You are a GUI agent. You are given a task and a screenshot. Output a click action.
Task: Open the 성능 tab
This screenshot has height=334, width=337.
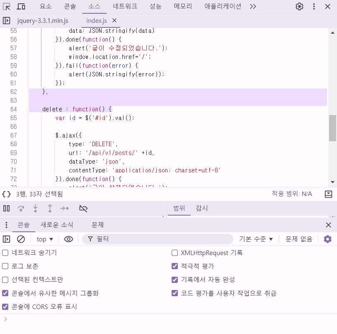(155, 7)
